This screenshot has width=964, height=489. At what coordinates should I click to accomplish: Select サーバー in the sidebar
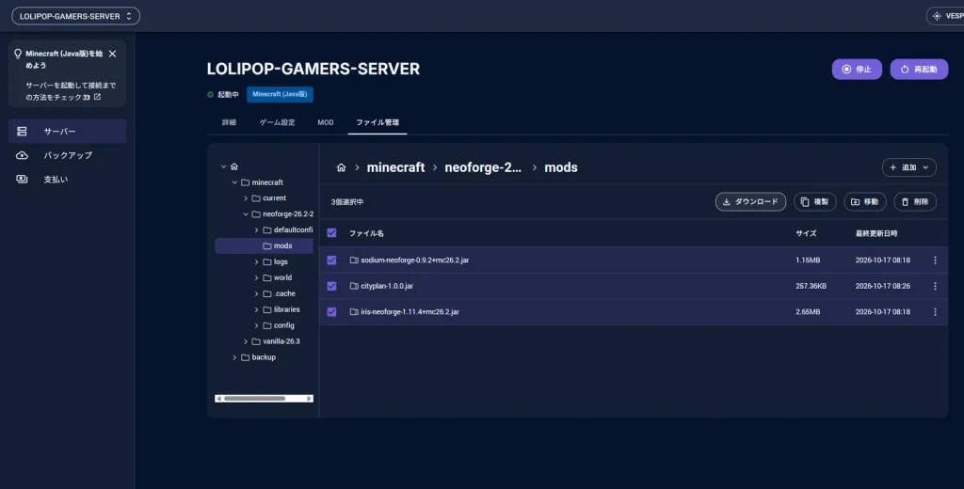67,131
